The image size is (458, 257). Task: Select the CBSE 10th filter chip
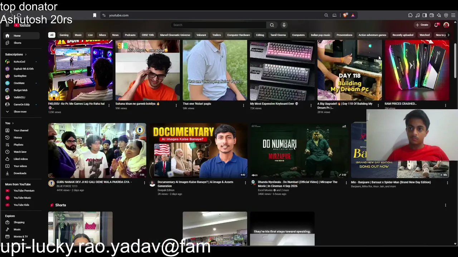click(148, 35)
